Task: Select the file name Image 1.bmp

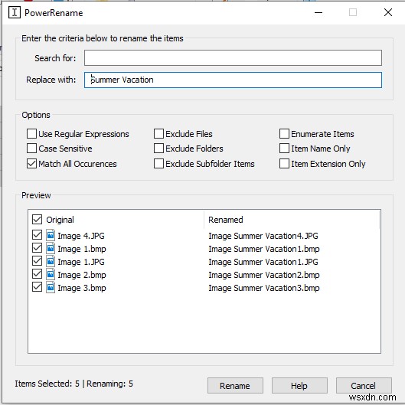Action: click(x=82, y=249)
